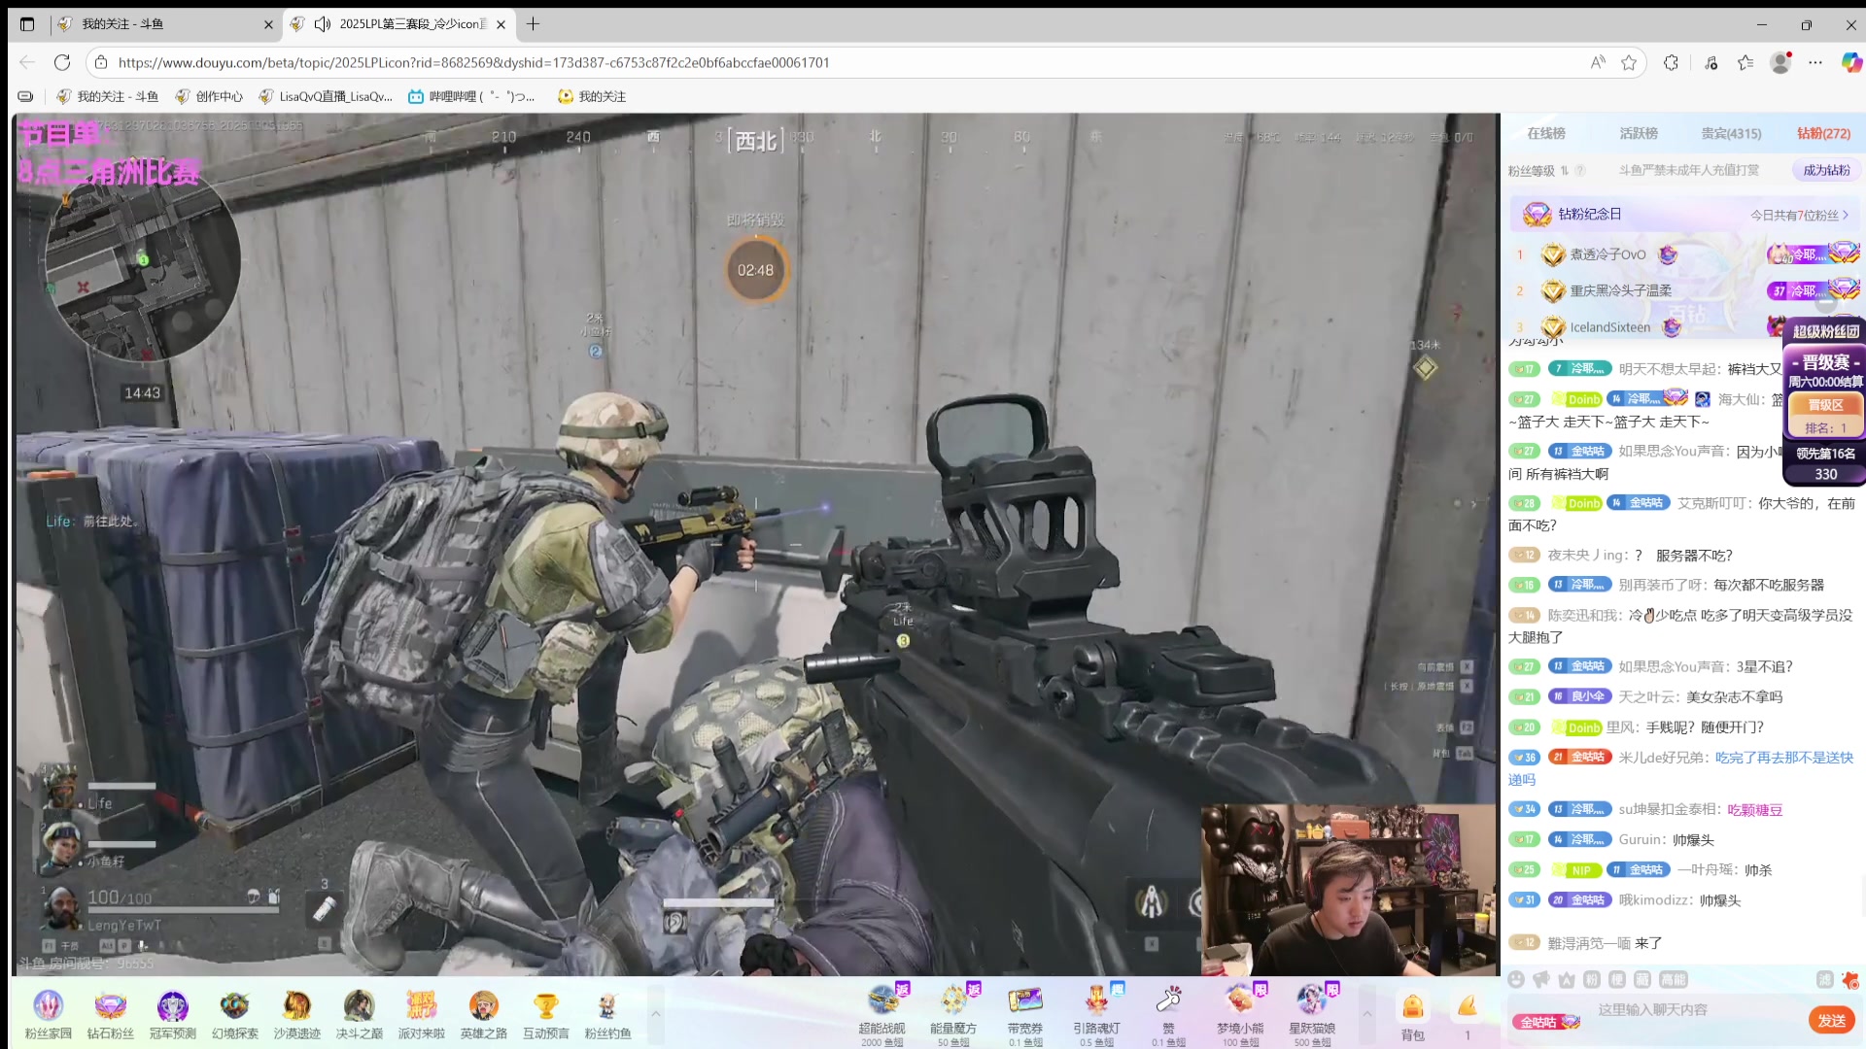Open the read aloud icon in address bar
The width and height of the screenshot is (1866, 1049).
tap(1597, 62)
